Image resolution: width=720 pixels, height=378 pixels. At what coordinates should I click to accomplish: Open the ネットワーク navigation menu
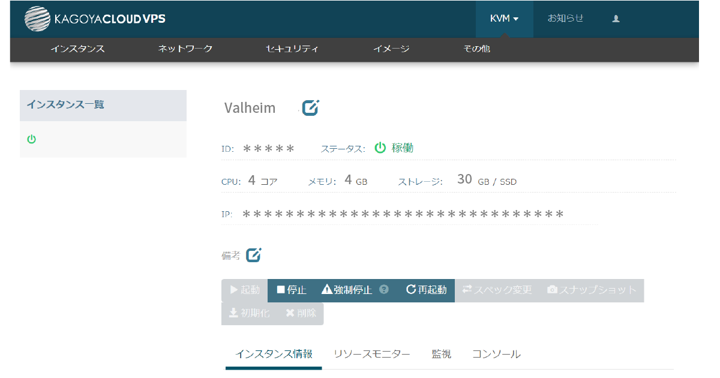click(185, 49)
